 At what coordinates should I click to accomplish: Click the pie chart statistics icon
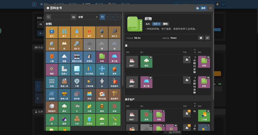[x=201, y=38]
